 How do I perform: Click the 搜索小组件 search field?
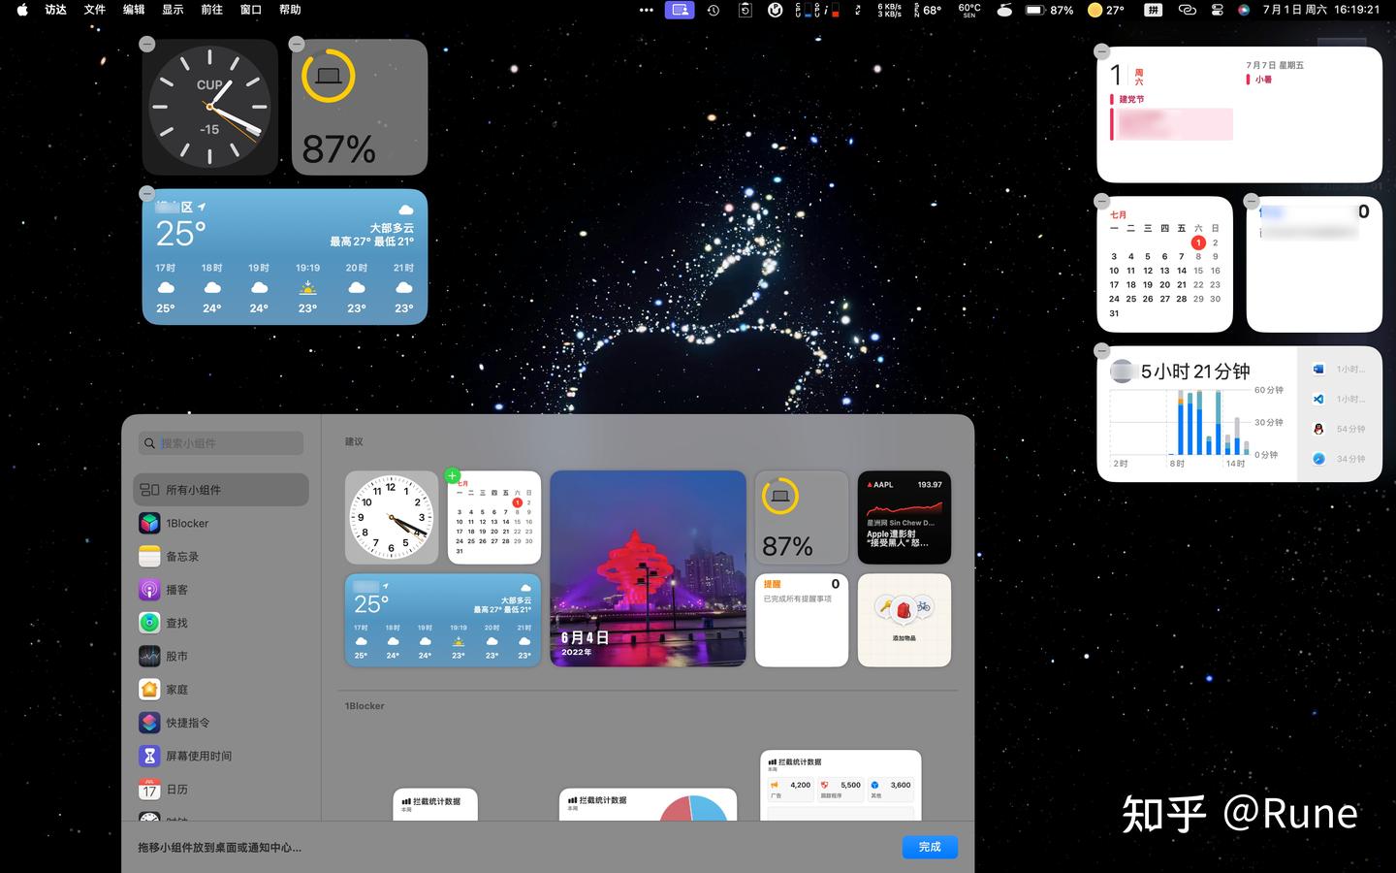click(x=220, y=443)
